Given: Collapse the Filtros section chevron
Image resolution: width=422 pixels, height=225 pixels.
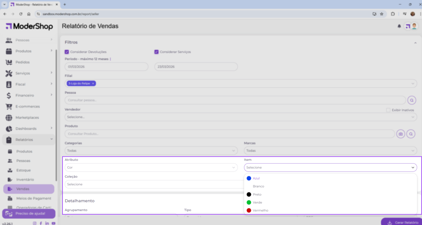Looking at the screenshot, I should (x=415, y=42).
